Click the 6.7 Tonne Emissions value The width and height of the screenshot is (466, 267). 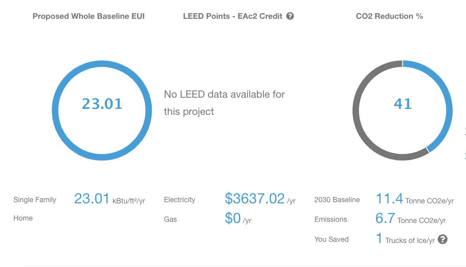(385, 218)
